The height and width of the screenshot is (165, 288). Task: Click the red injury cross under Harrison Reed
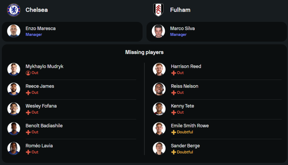click(x=173, y=73)
